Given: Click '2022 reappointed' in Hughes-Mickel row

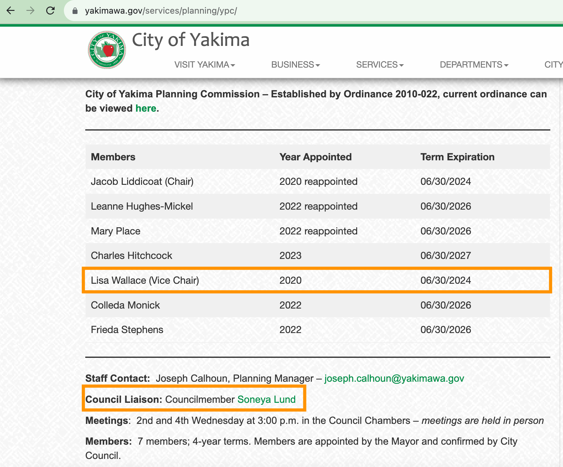Looking at the screenshot, I should point(318,206).
